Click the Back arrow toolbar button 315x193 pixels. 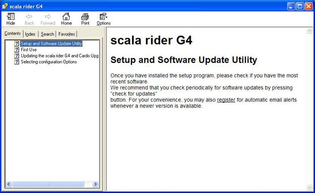[x=29, y=19]
